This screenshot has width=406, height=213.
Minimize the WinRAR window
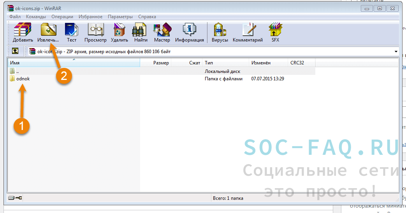(367, 9)
